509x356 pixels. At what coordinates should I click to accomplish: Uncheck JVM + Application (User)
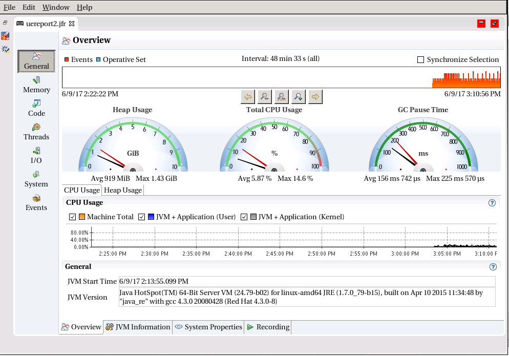141,217
